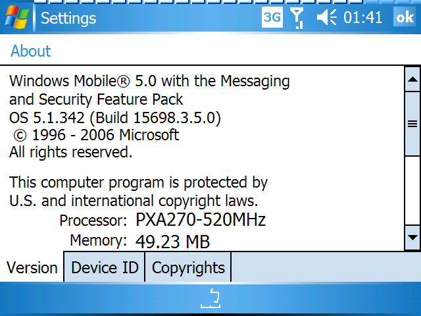
Task: Tap the 49.23 MB memory value
Action: [x=172, y=242]
